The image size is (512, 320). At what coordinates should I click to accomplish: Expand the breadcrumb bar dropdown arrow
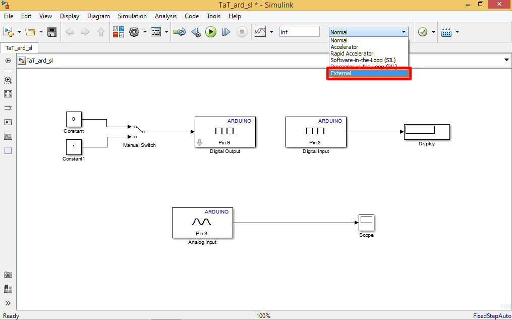click(506, 60)
